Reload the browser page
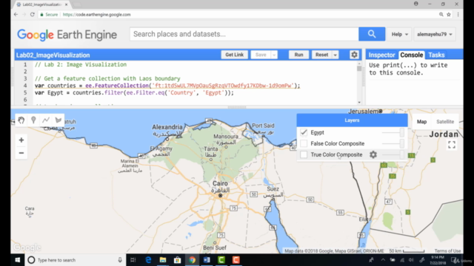This screenshot has height=266, width=474. (x=33, y=15)
